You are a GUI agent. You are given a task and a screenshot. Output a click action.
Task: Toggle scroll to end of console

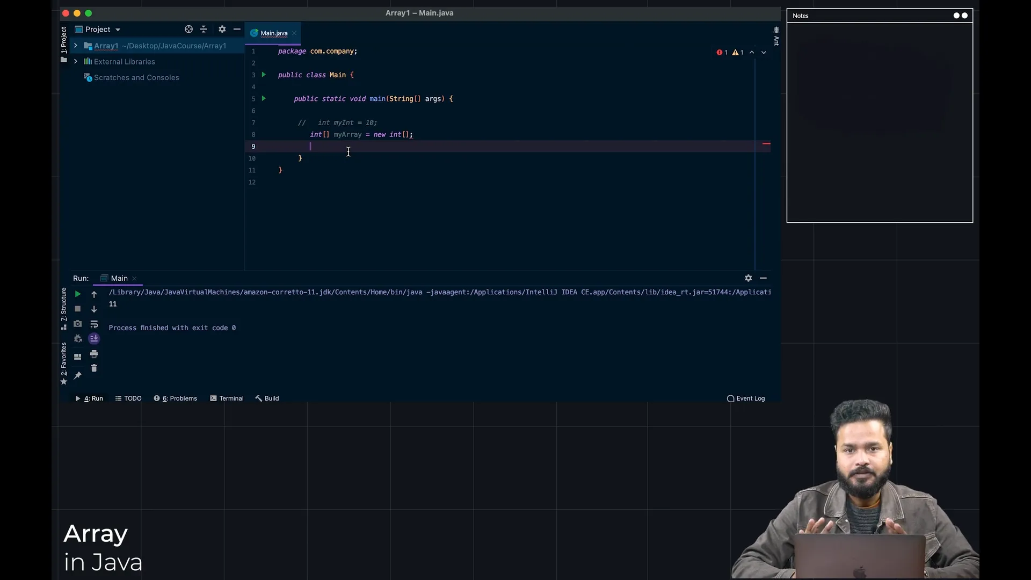(94, 338)
